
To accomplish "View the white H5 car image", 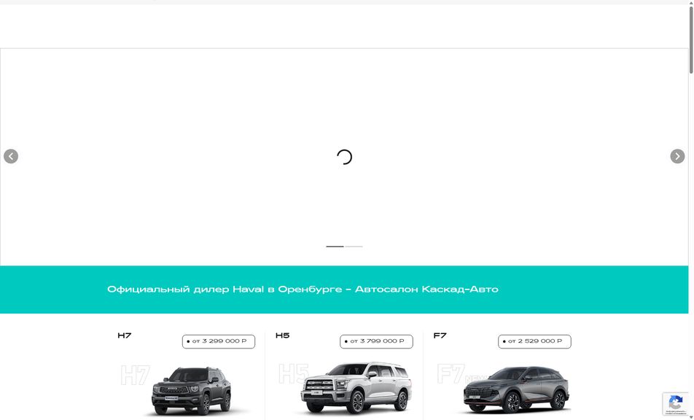I will tap(356, 388).
